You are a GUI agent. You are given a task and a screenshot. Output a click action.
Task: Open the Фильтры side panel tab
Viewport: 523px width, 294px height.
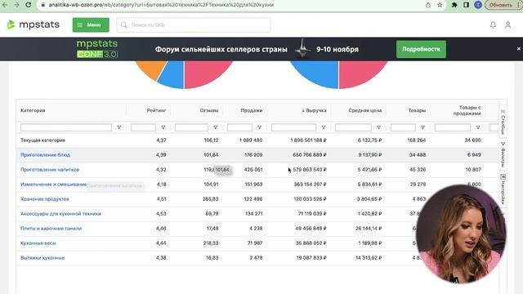click(503, 154)
